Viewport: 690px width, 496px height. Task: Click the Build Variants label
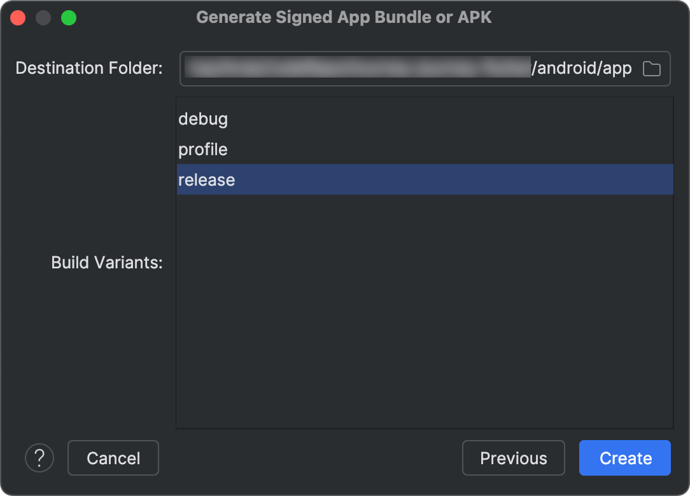point(107,263)
